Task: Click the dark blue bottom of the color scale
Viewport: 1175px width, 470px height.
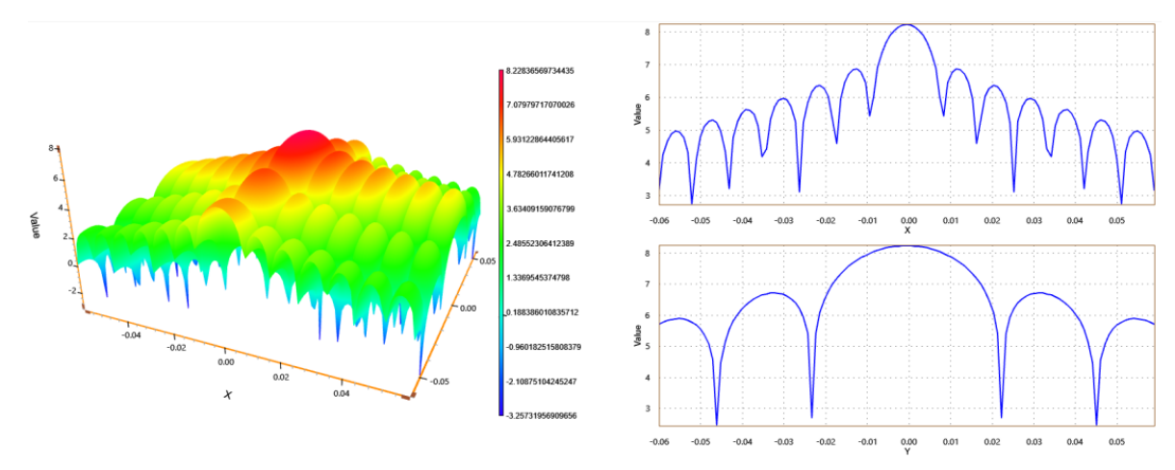Action: (500, 408)
